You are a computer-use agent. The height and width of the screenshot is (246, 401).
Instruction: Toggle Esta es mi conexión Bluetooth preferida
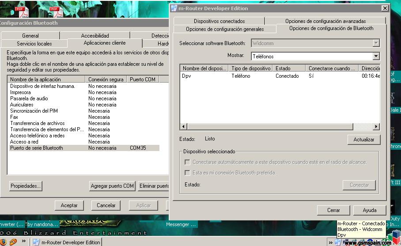[x=187, y=173]
